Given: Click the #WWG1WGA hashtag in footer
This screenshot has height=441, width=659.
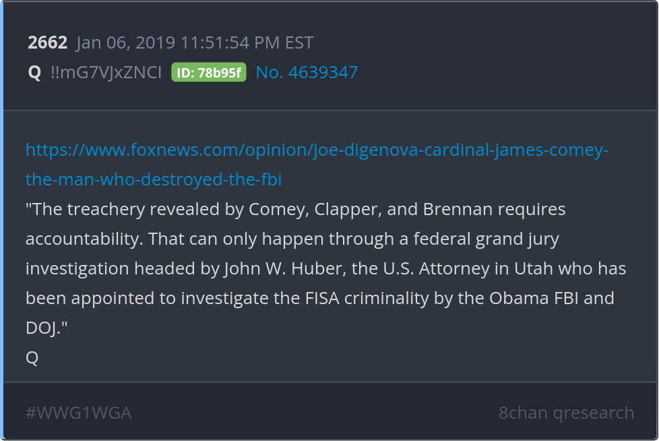Looking at the screenshot, I should click(78, 413).
